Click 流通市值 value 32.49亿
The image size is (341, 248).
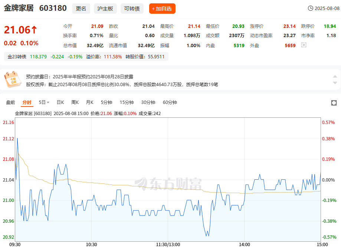[x=146, y=45]
